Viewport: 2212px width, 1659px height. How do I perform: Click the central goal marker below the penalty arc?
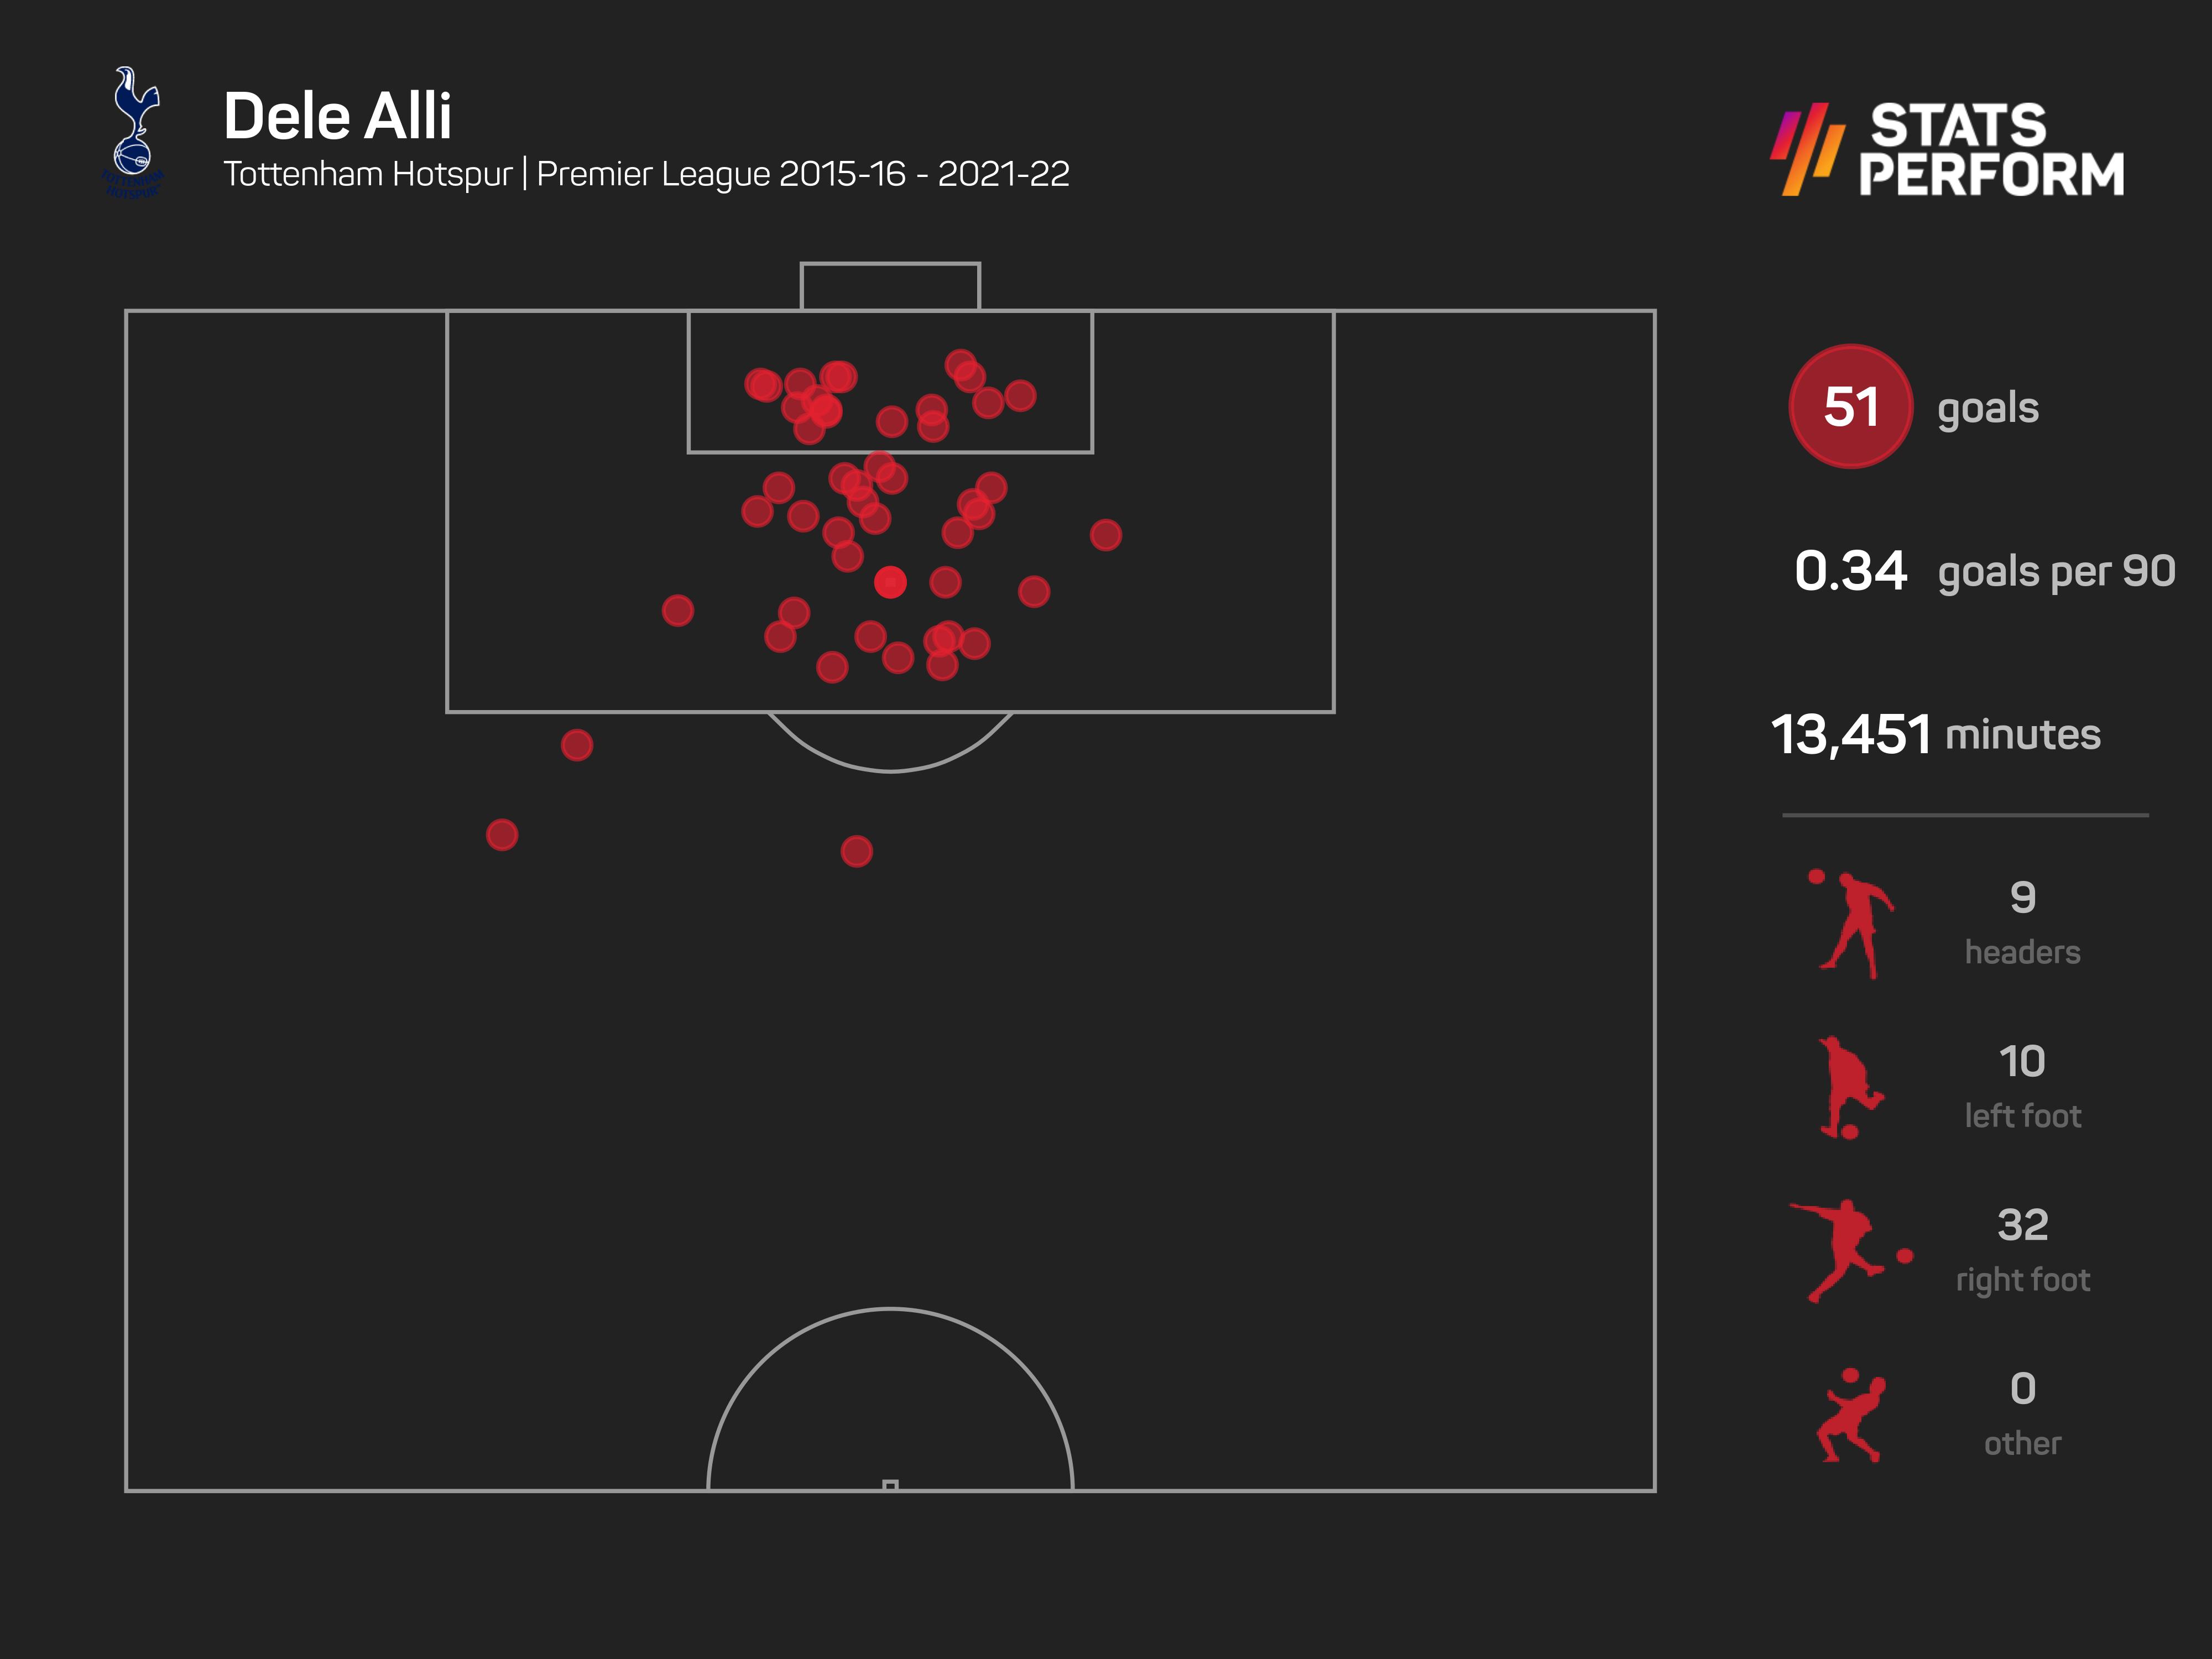pyautogui.click(x=857, y=851)
